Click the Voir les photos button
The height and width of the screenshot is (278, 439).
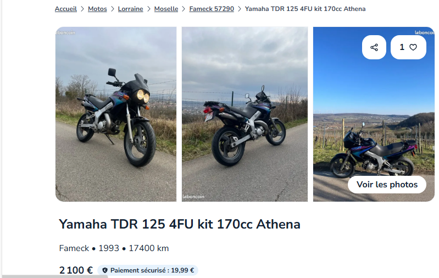click(387, 185)
